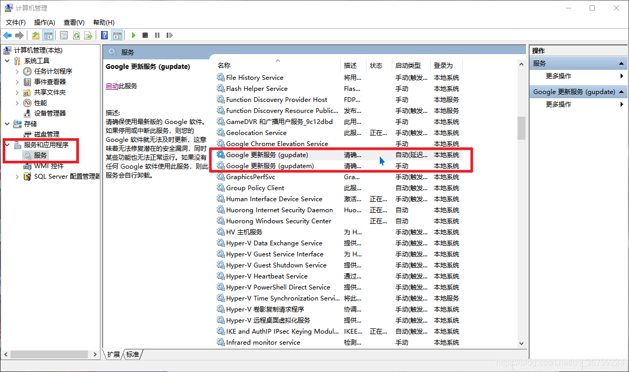Expand the 事件查看器 node
Screen dimensions: 629x372
(x=17, y=82)
